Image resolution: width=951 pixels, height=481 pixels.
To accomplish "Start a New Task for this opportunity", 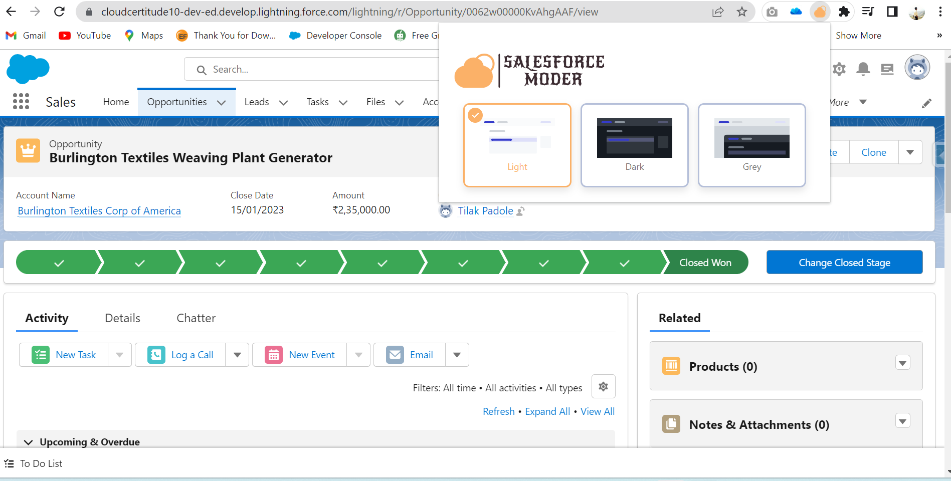I will (x=75, y=354).
